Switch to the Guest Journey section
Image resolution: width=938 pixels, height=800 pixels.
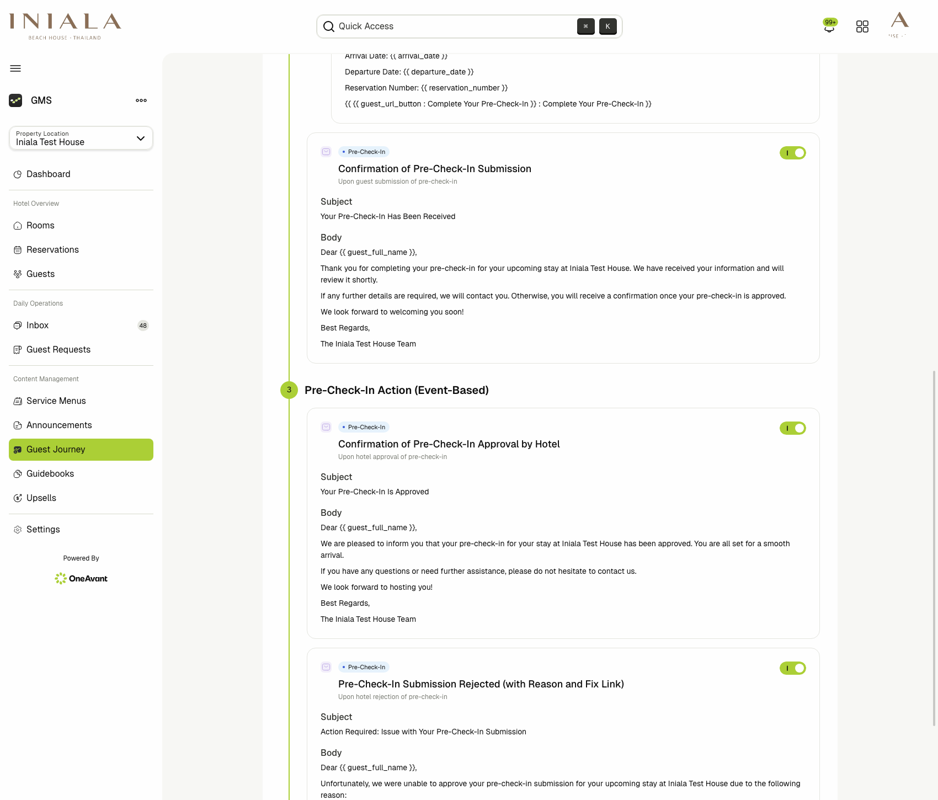coord(56,449)
